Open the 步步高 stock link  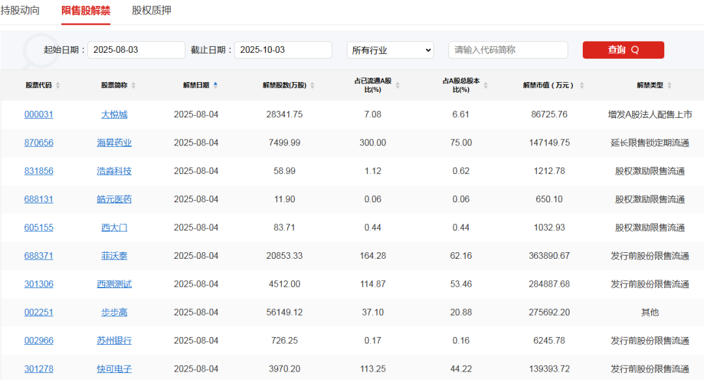point(114,312)
